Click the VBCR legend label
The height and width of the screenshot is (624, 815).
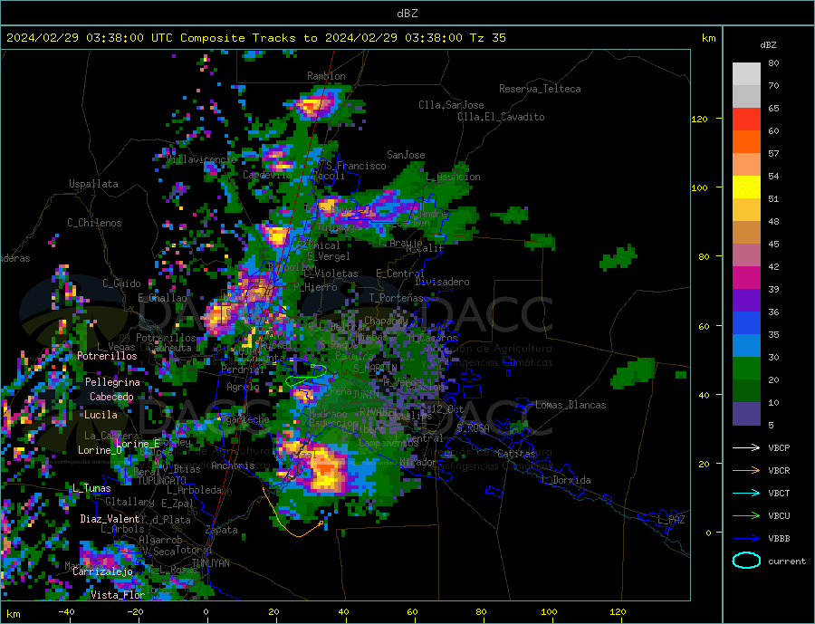point(779,470)
